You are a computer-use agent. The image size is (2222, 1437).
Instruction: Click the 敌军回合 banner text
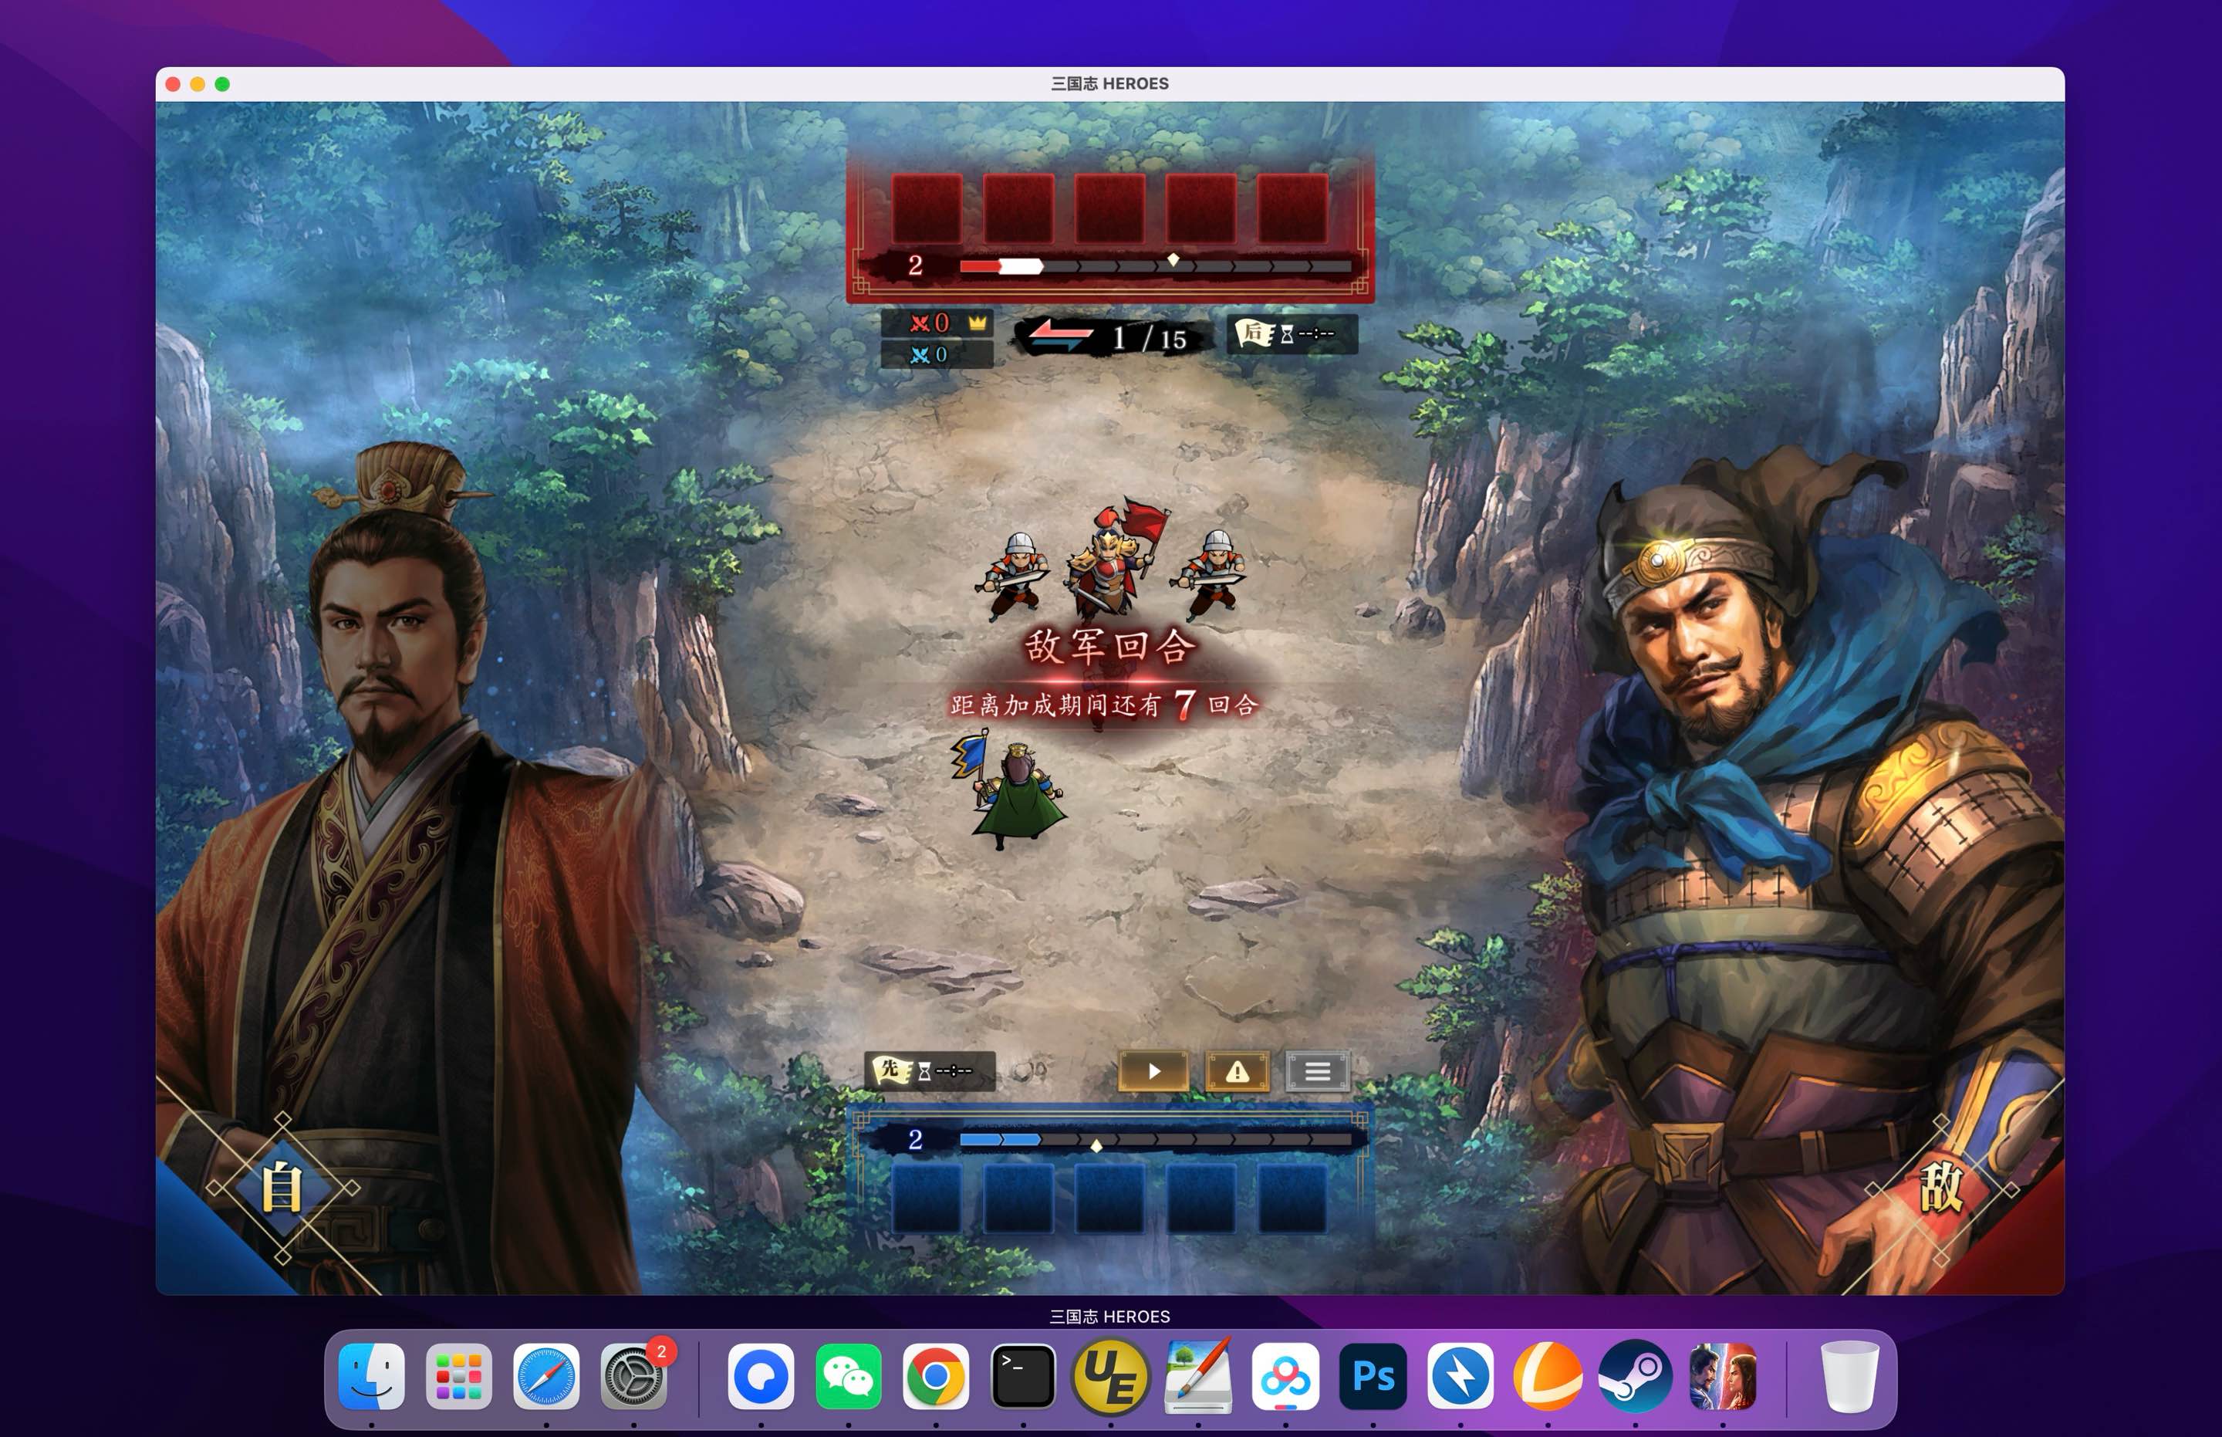click(x=1109, y=646)
